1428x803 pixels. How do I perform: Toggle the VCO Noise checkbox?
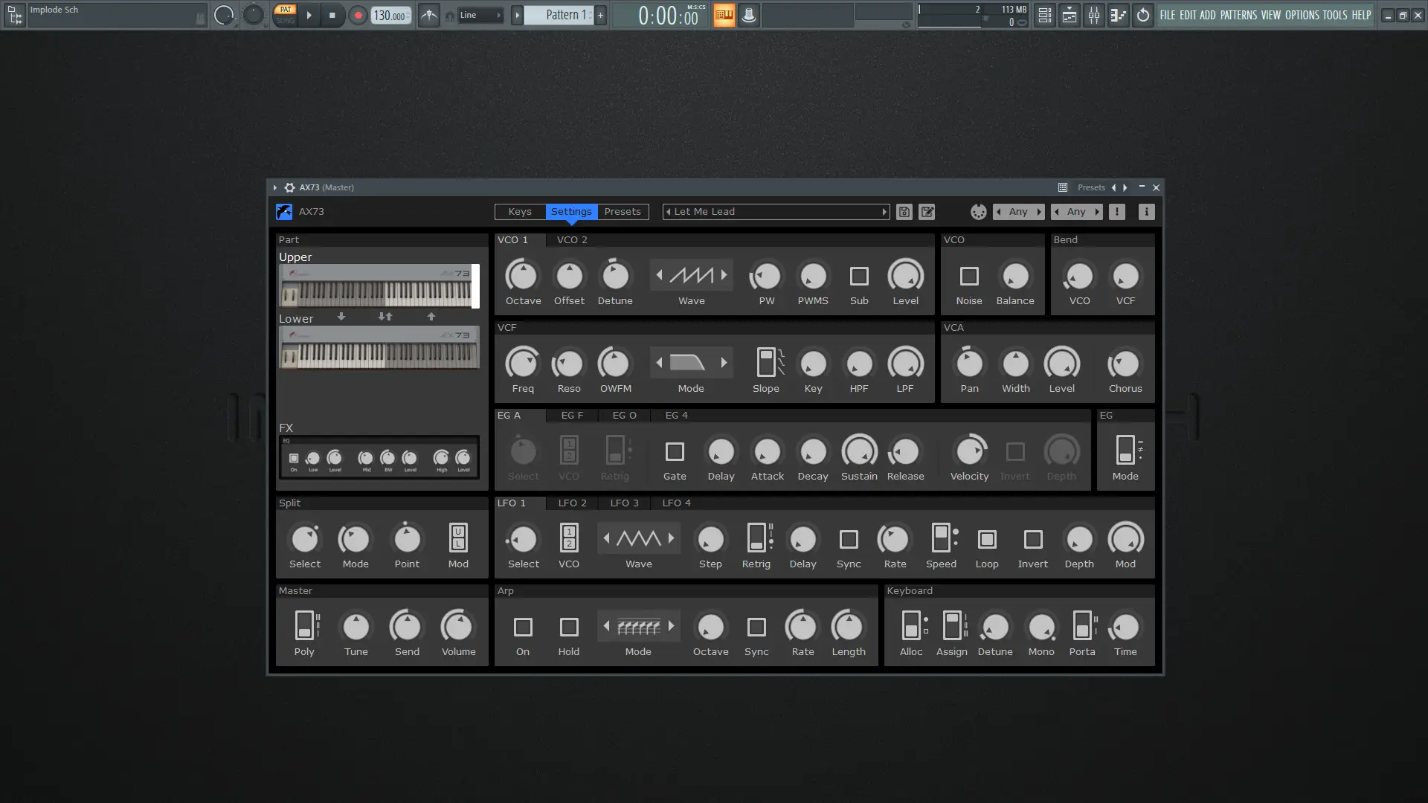pos(968,277)
